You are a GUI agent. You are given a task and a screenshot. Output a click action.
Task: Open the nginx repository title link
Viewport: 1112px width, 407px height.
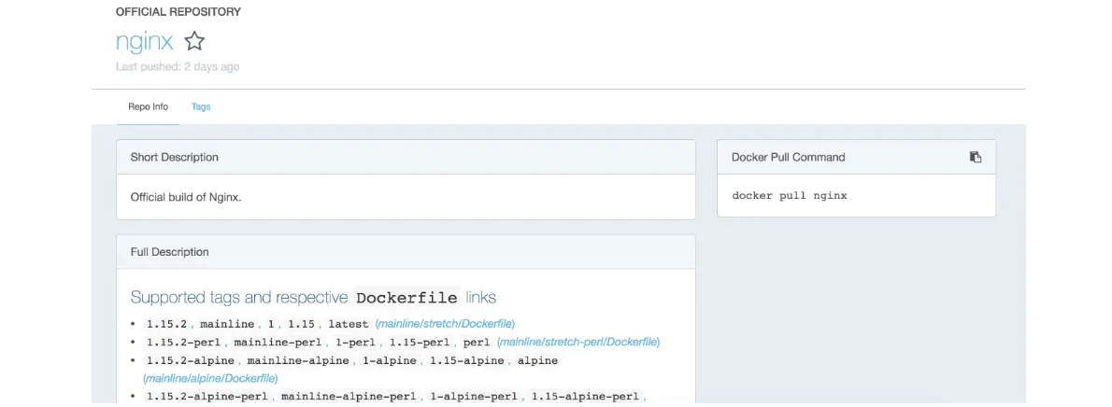[x=145, y=42]
